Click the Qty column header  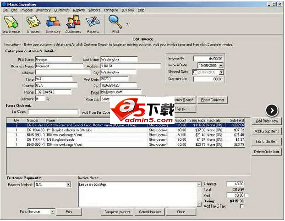16,121
